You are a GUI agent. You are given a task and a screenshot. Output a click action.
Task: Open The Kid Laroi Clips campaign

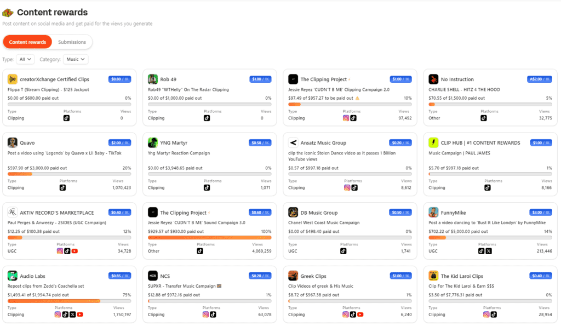point(462,276)
